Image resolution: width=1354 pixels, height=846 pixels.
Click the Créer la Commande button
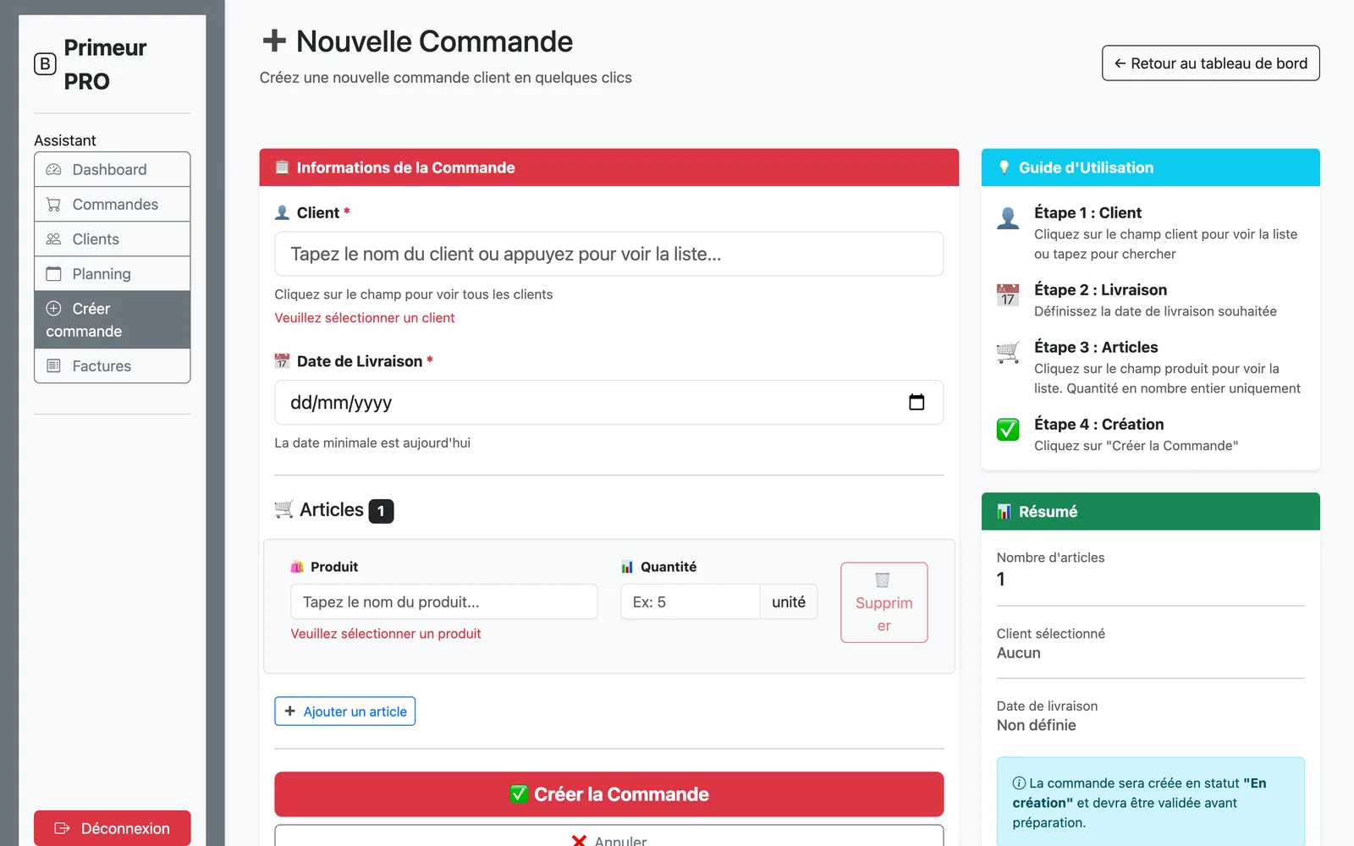point(608,794)
